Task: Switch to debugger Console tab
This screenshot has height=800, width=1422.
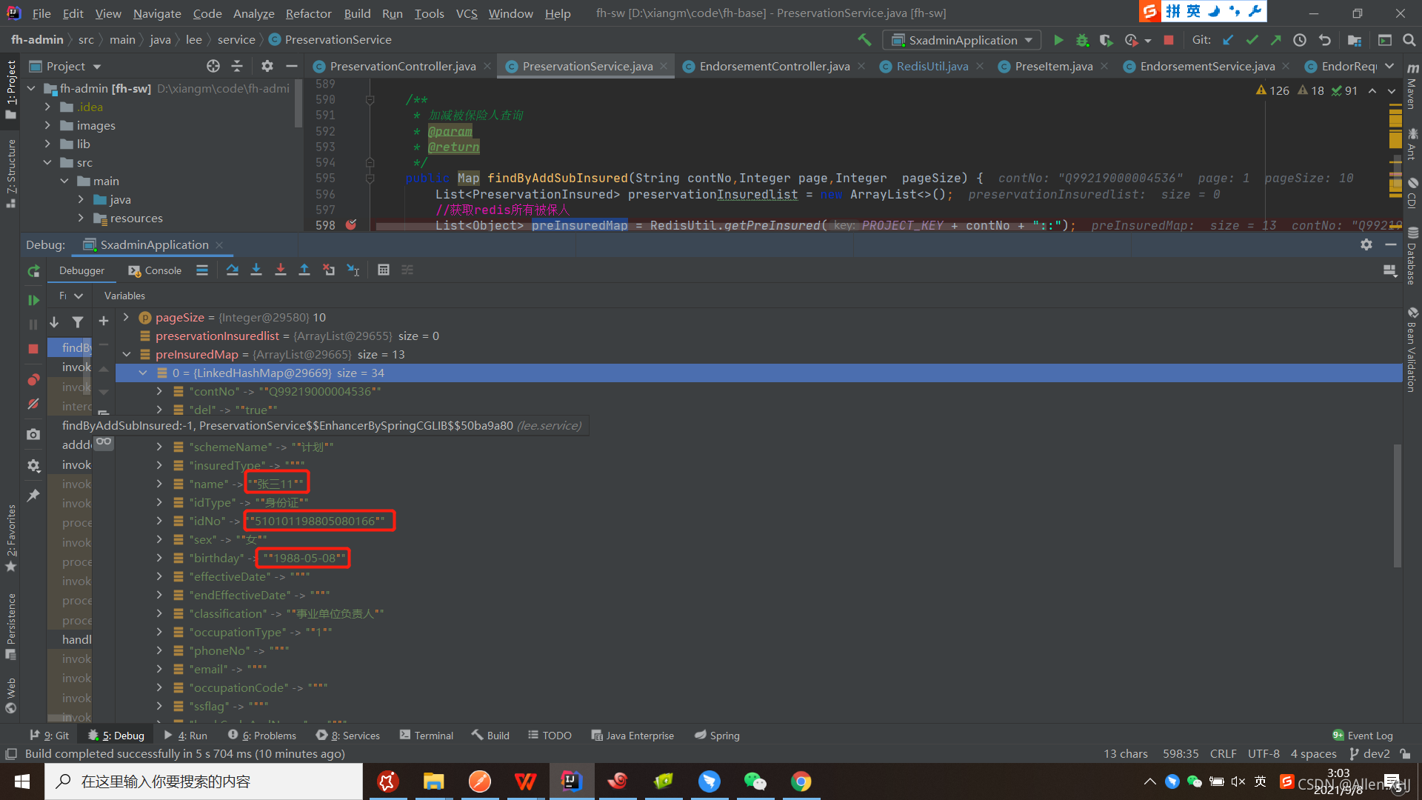Action: tap(155, 270)
